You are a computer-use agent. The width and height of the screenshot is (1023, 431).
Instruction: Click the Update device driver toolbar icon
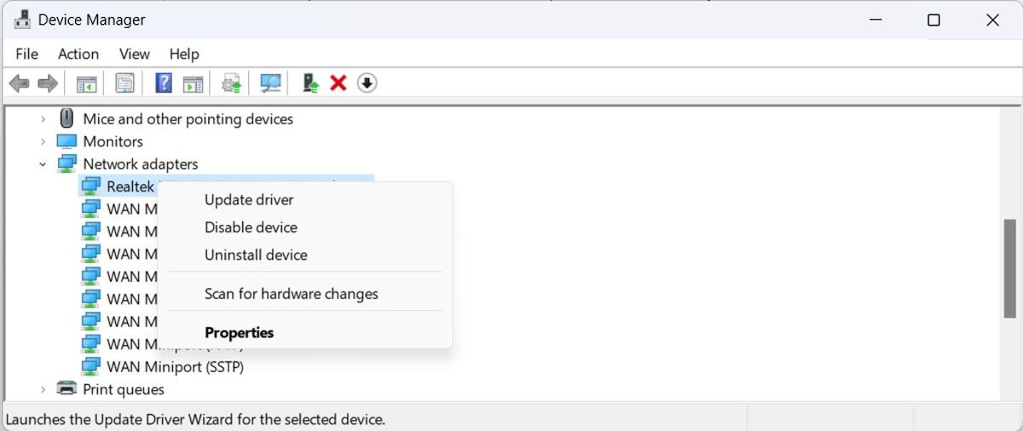coord(231,83)
